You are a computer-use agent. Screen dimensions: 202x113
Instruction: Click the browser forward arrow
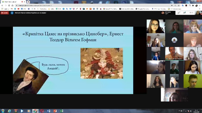click(6, 5)
